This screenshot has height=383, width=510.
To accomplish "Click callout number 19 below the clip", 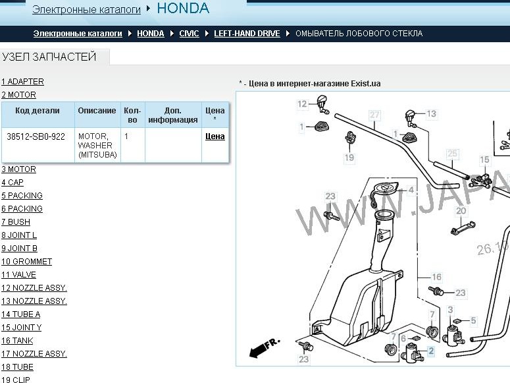I will [349, 158].
